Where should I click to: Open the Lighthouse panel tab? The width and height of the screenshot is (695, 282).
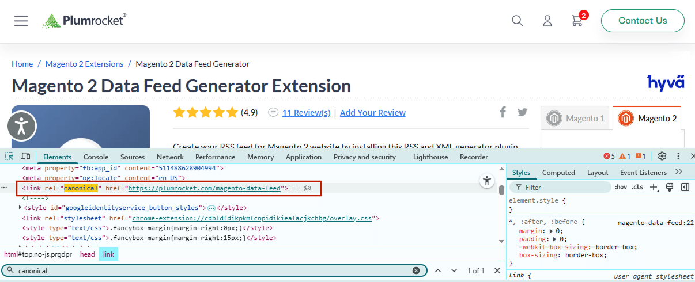pos(430,157)
